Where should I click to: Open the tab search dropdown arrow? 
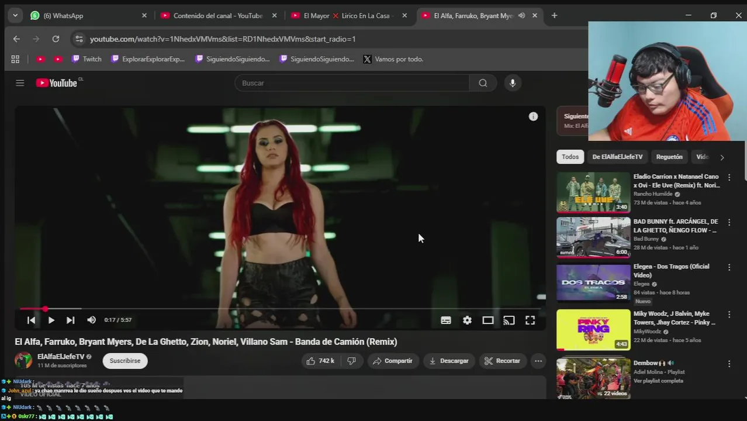(15, 16)
